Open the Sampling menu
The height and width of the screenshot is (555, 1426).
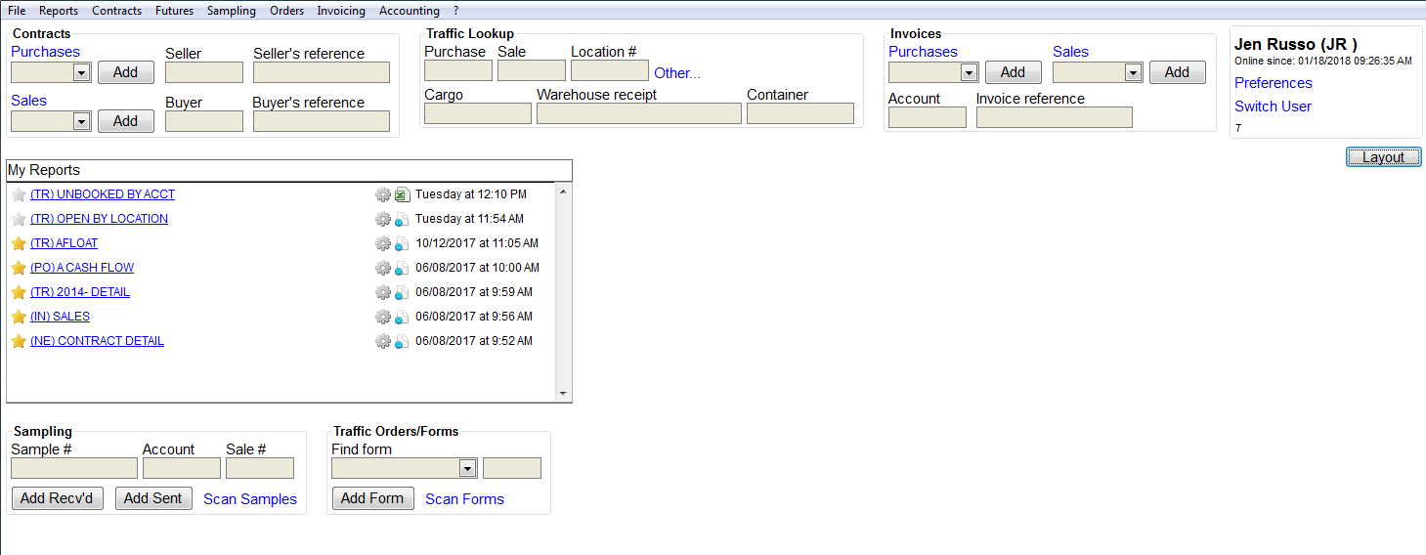coord(232,11)
